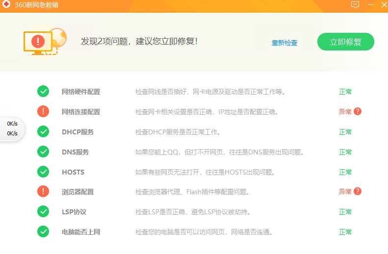Click the description about 网线是否插好

[210, 92]
